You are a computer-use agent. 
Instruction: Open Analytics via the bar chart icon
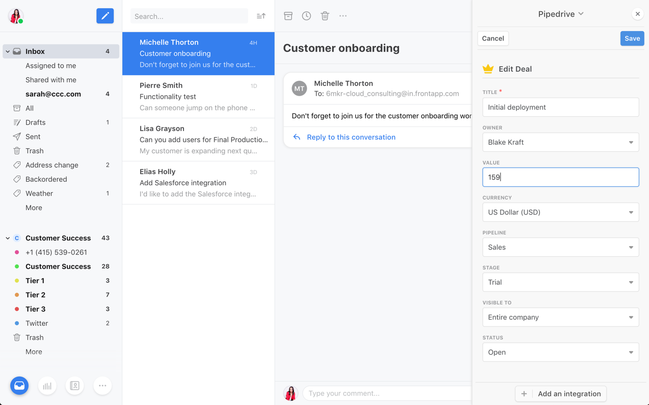(47, 385)
